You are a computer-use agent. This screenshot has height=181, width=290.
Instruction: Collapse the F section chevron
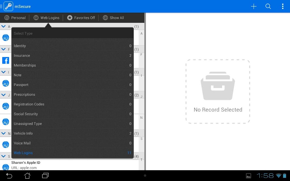[x=3, y=49]
